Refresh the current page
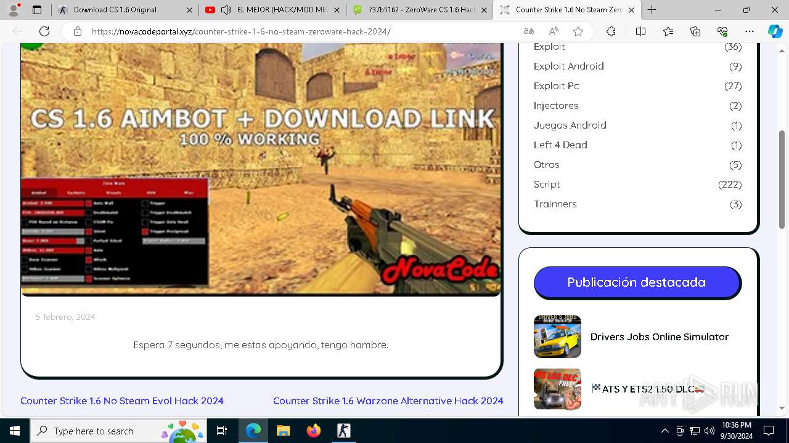 pos(44,31)
